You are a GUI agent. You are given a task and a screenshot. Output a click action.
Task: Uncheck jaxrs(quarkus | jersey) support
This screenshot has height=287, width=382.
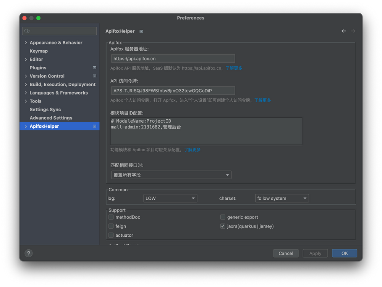(x=223, y=226)
